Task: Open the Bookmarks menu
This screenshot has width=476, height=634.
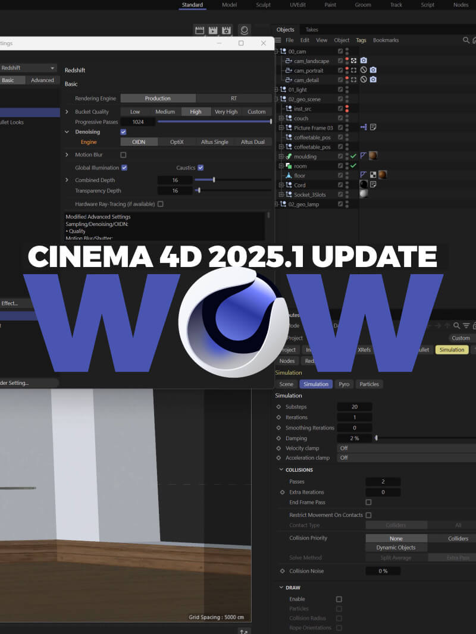Action: tap(386, 40)
